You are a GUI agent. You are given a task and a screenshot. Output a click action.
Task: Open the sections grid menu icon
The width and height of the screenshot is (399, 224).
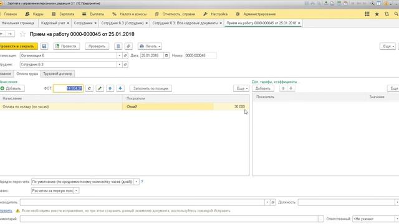(x=367, y=14)
